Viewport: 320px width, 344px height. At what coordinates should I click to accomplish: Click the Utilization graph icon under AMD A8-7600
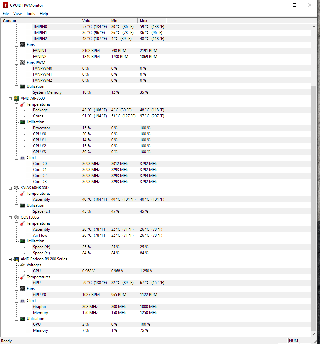23,122
